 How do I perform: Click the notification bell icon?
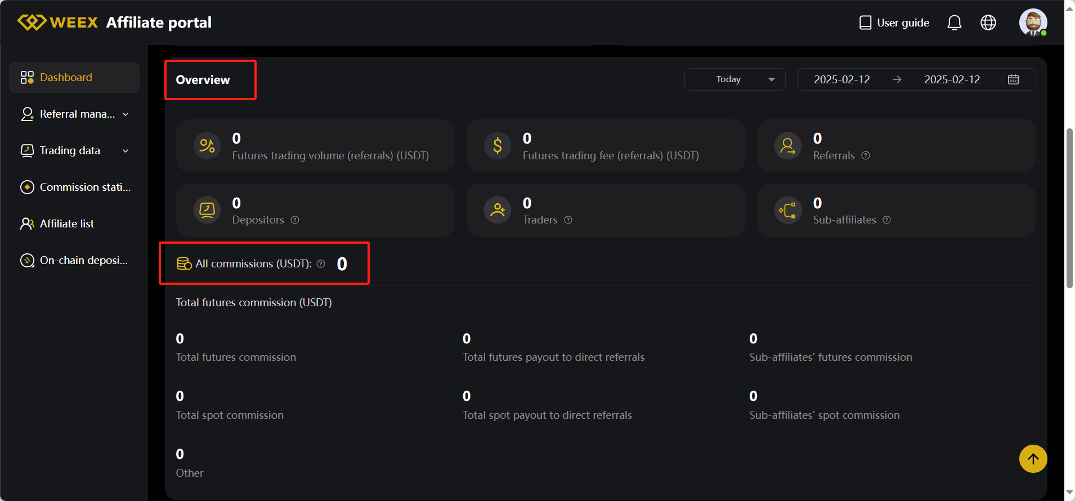954,23
